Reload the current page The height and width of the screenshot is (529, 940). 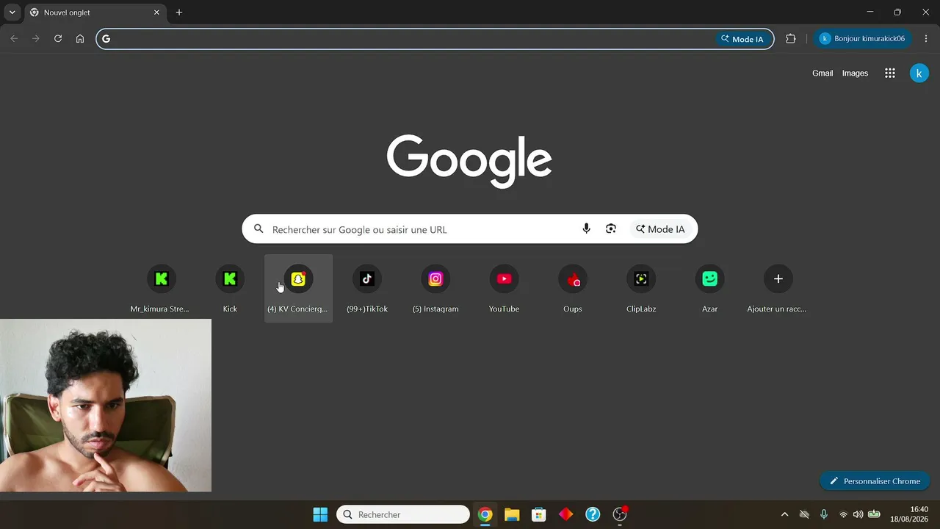(x=58, y=39)
